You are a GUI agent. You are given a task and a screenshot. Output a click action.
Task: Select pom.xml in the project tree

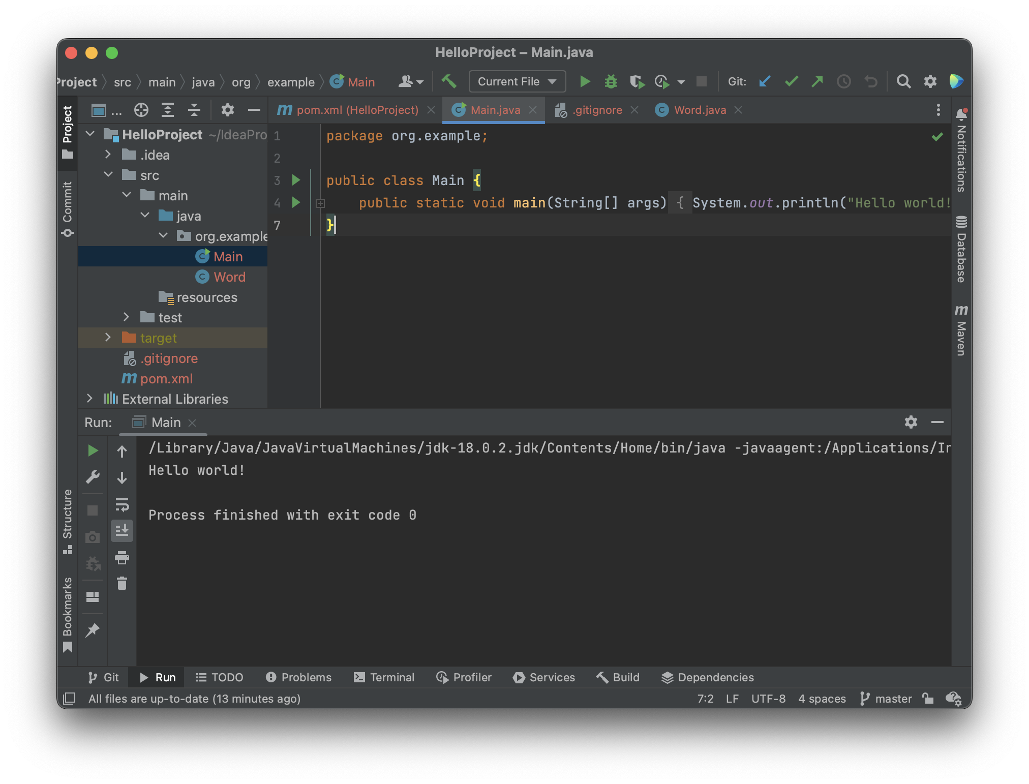(166, 379)
